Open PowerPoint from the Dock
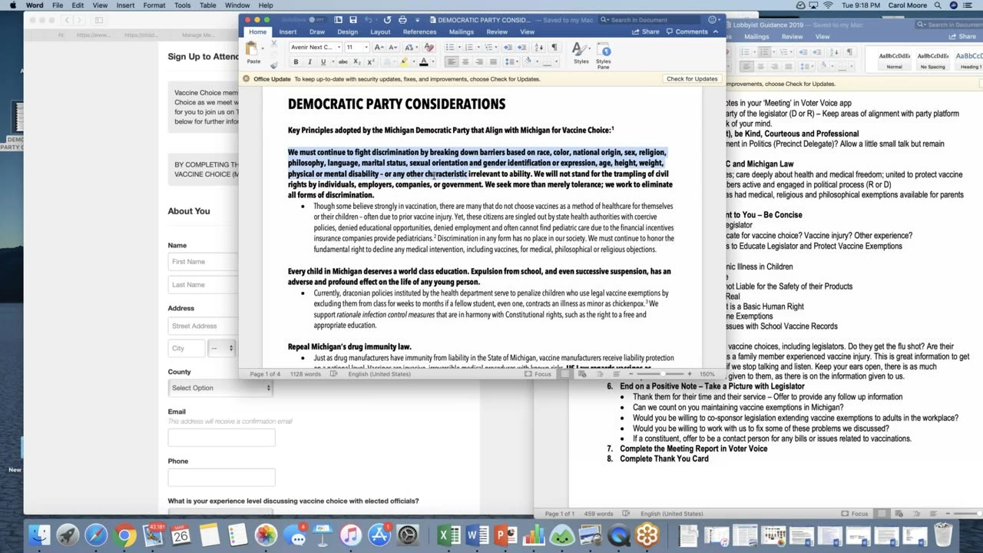Screen dimensions: 983x553 coord(505,535)
